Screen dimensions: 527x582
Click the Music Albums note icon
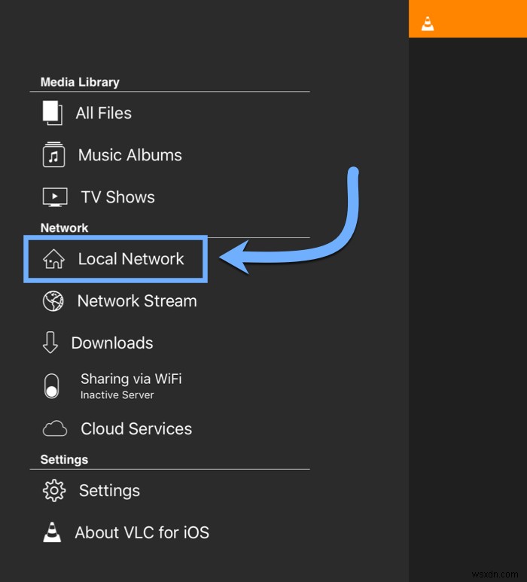tap(53, 155)
